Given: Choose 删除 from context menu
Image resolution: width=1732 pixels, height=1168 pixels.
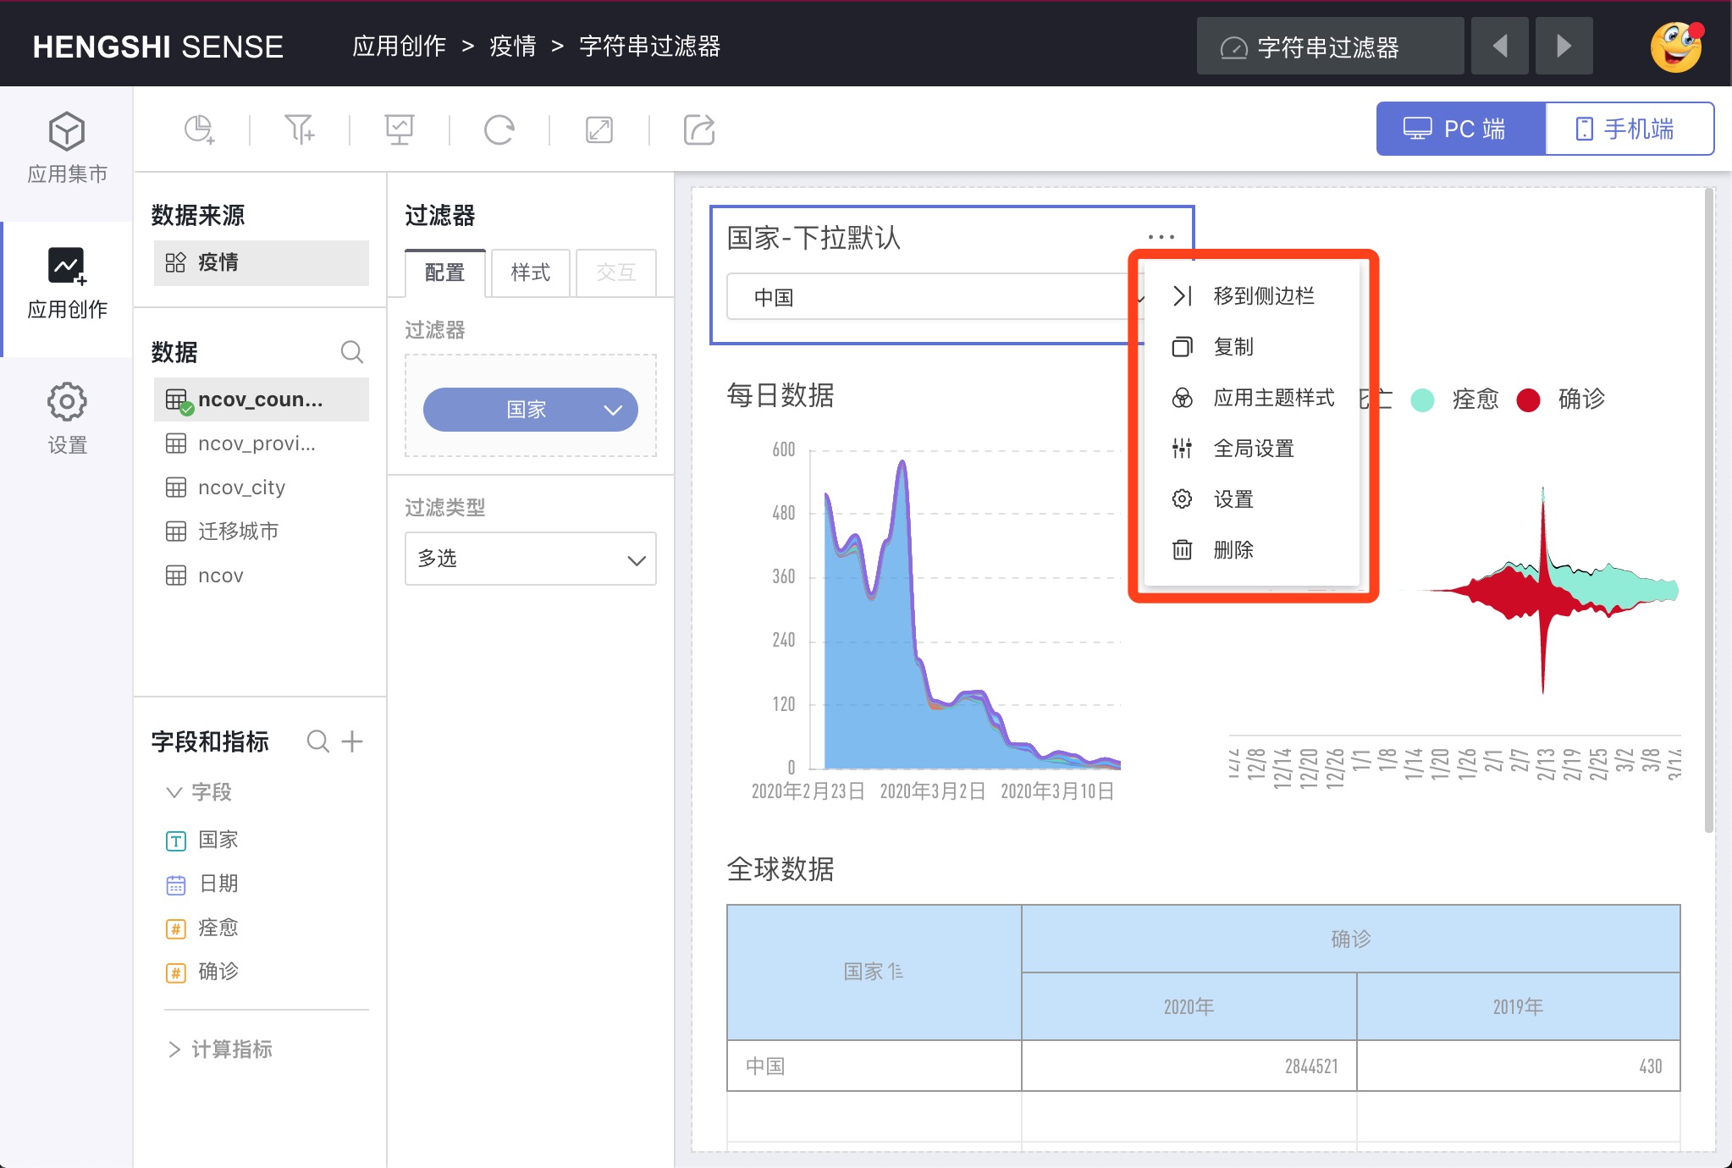Looking at the screenshot, I should tap(1252, 550).
